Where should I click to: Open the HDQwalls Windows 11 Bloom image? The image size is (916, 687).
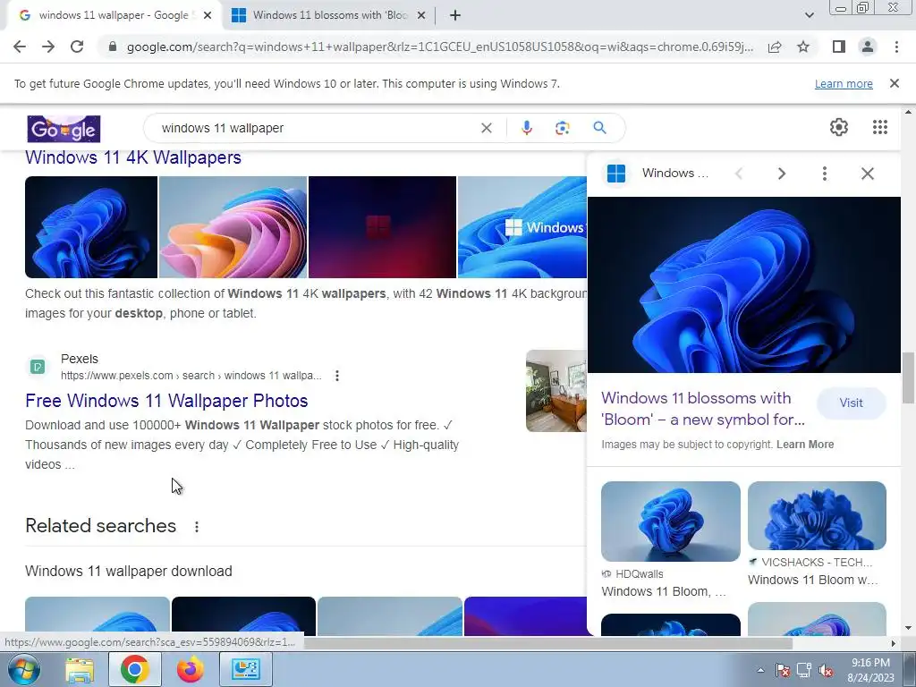(671, 522)
